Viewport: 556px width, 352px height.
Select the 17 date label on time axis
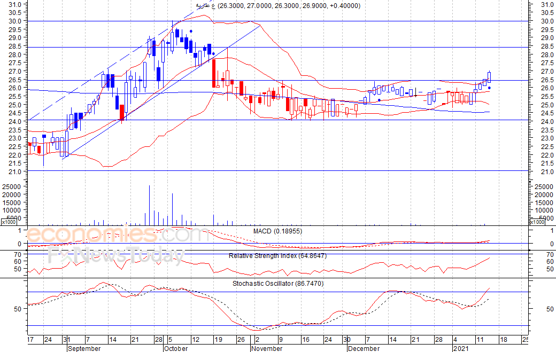(30, 340)
